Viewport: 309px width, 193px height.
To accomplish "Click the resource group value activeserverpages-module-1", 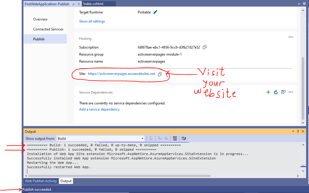I will (159, 54).
